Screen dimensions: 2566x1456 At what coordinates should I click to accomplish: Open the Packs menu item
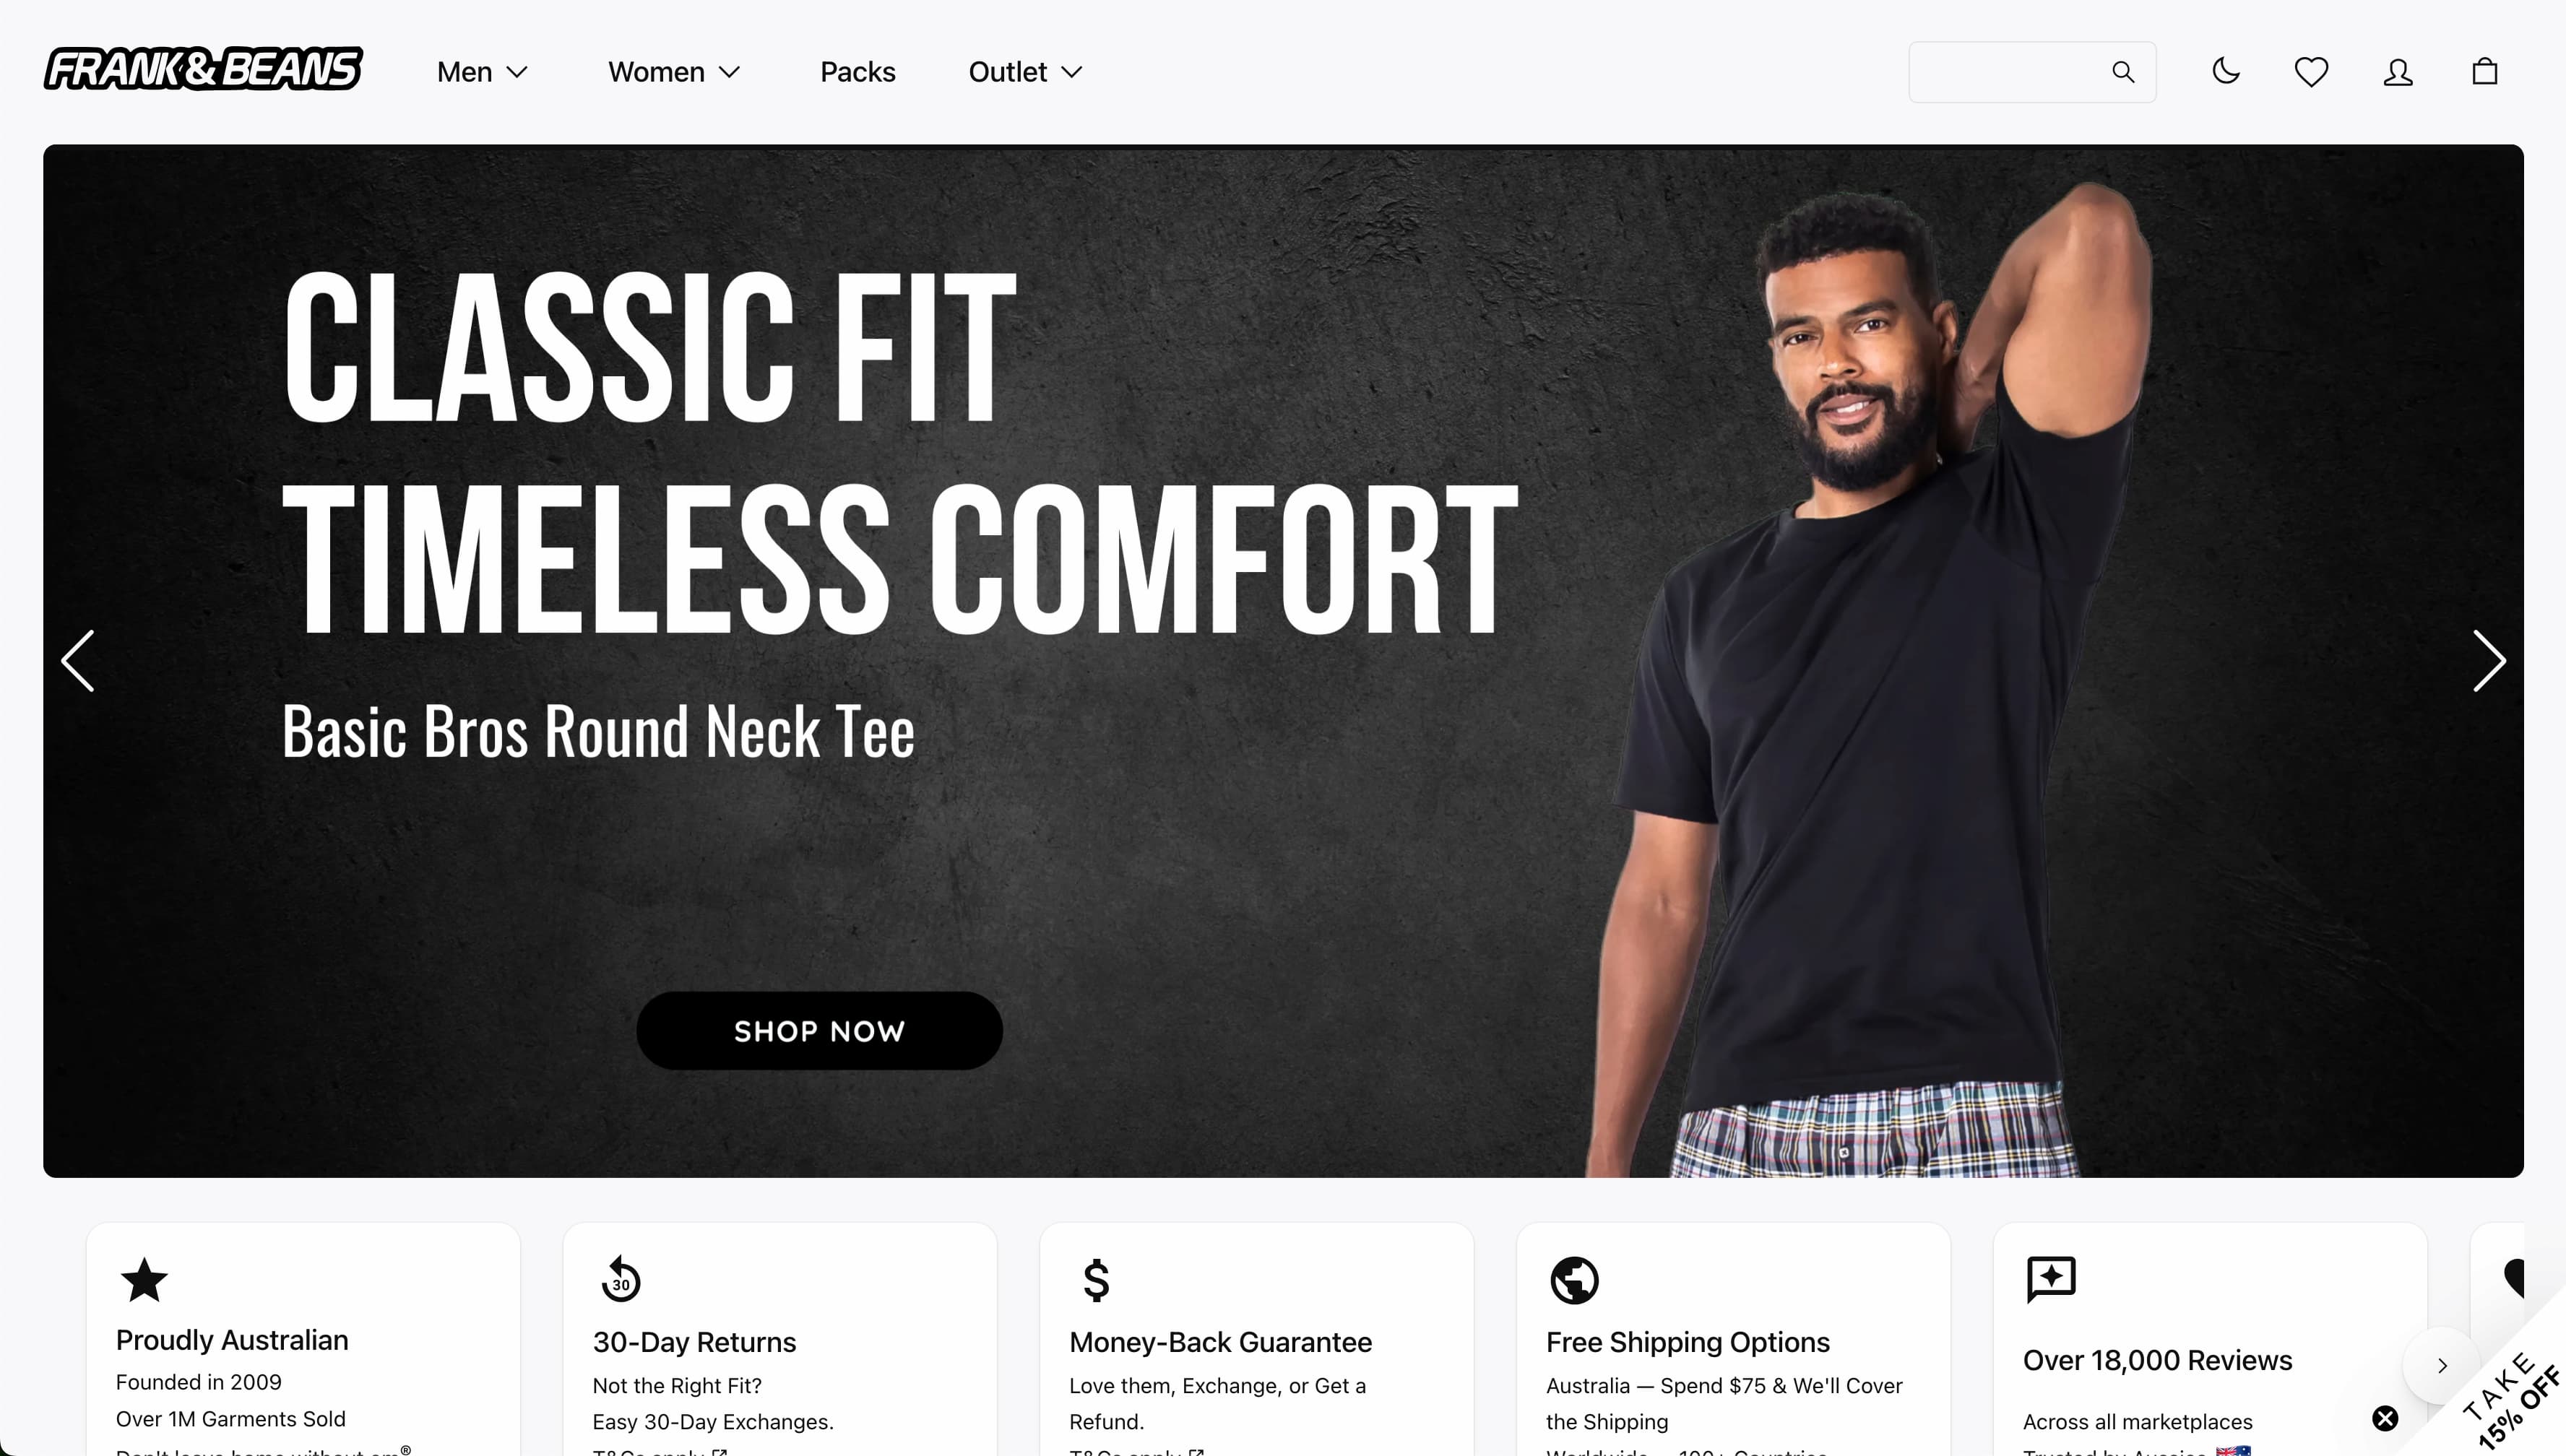click(x=857, y=72)
